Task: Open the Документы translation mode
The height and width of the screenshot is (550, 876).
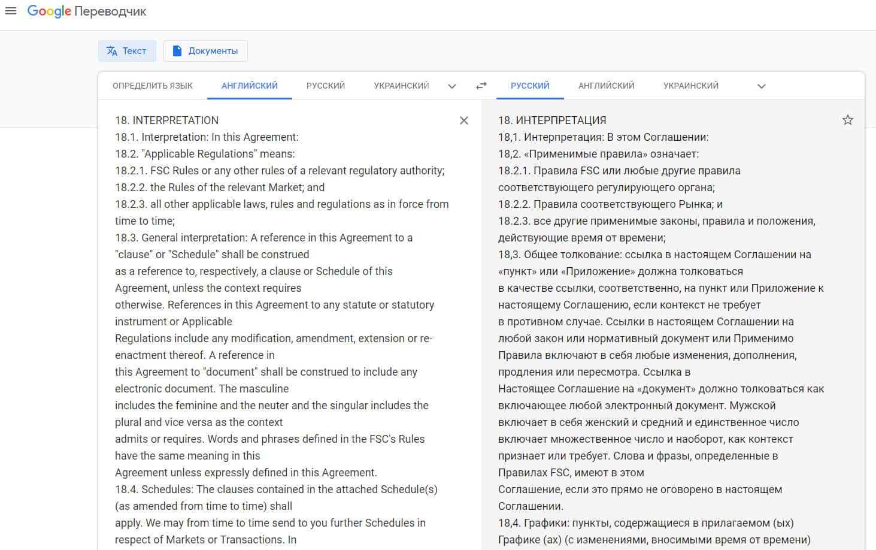Action: point(205,51)
